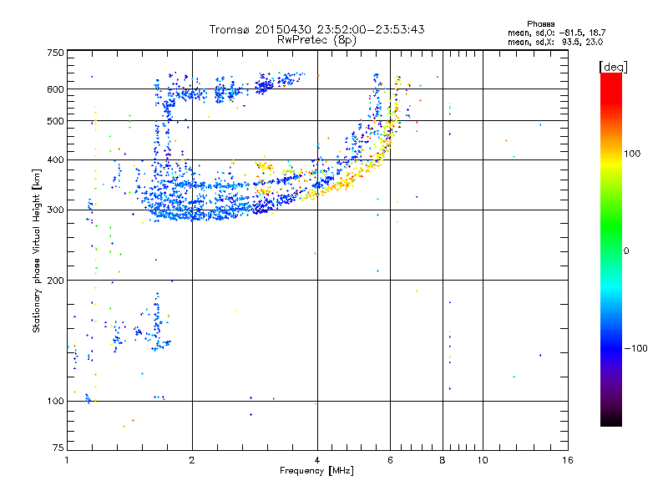Click the "Stationary phase Virtual Height [km]" label
The width and height of the screenshot is (668, 501).
37,250
